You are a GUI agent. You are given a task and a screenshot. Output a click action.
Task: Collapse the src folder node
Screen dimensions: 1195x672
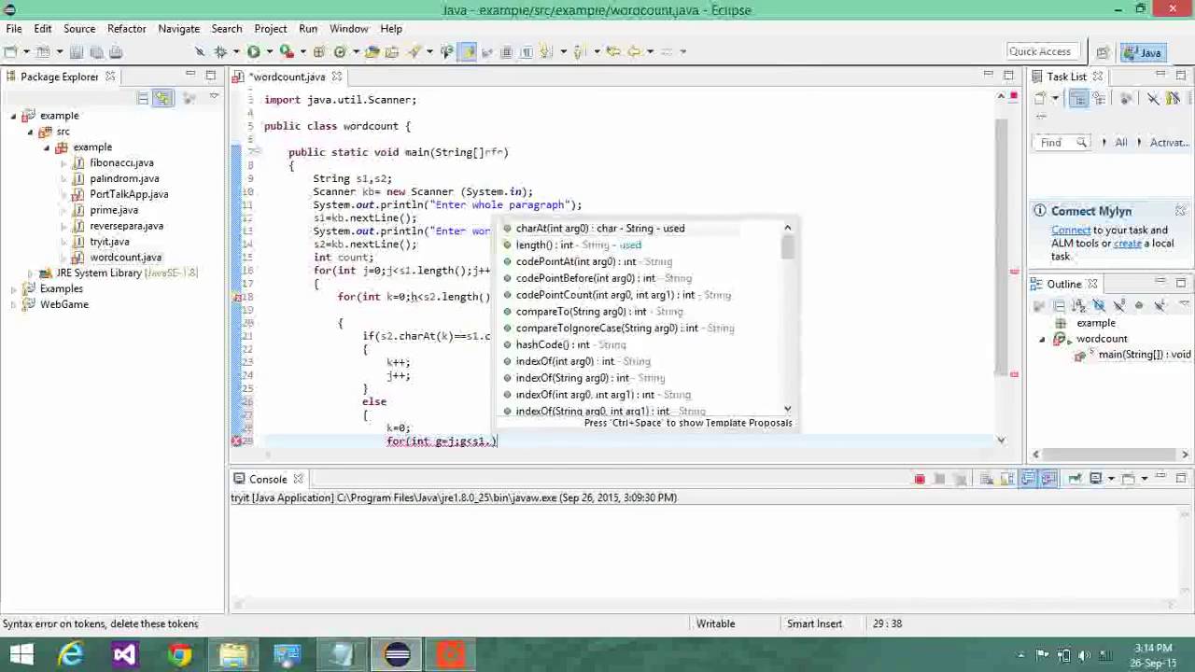click(30, 132)
